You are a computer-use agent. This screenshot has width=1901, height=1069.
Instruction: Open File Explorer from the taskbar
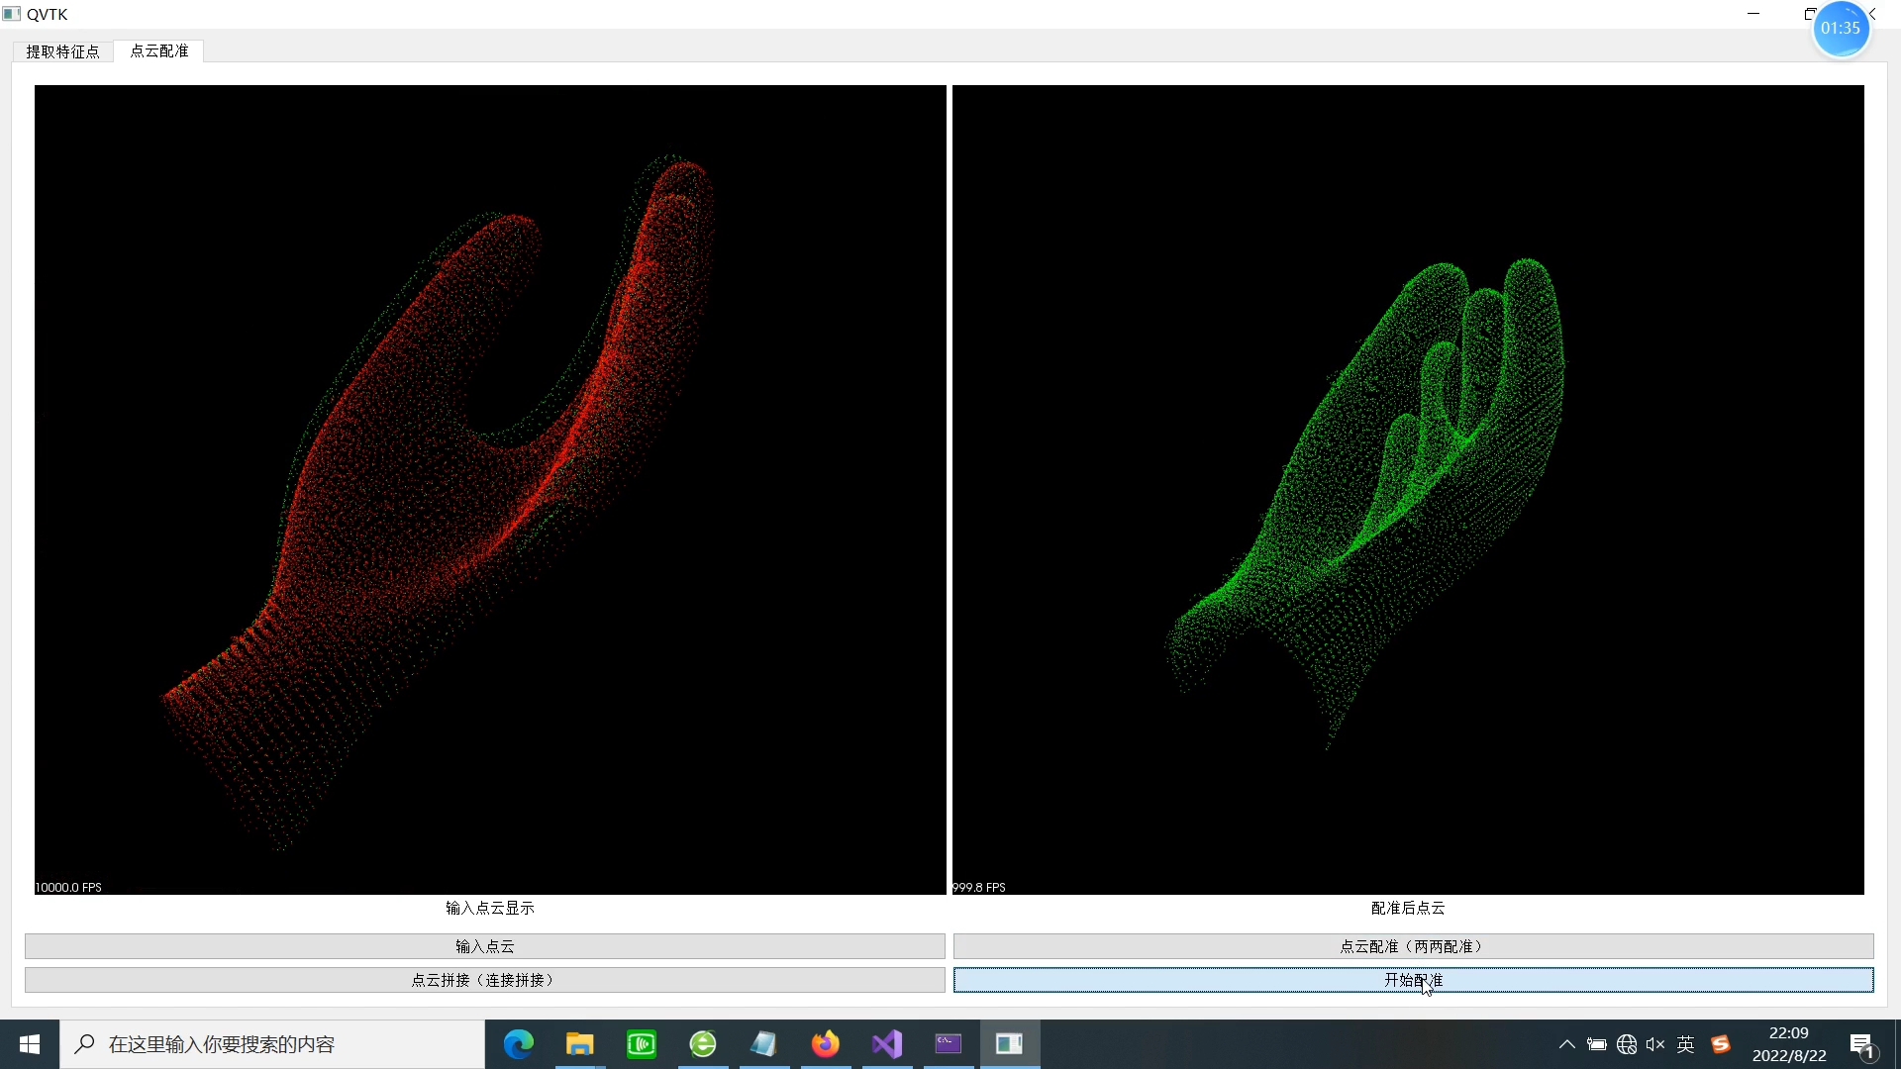click(579, 1044)
